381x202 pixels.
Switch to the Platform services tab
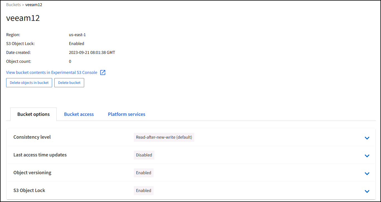127,114
